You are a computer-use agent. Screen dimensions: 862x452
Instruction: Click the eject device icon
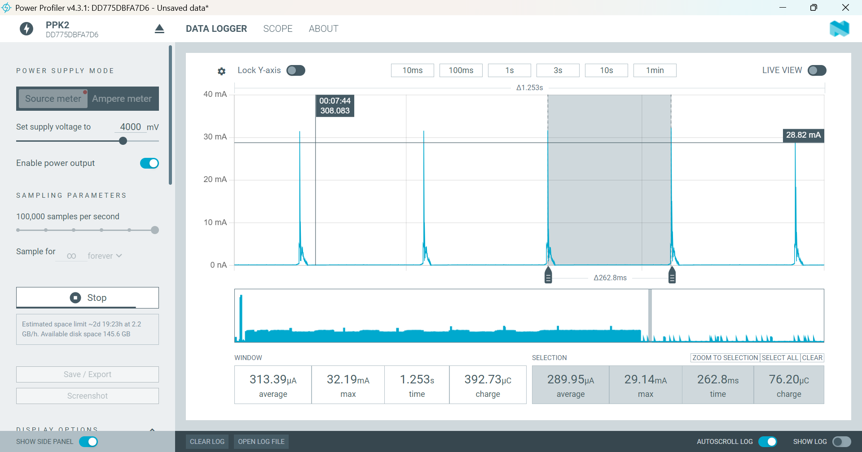coord(159,29)
